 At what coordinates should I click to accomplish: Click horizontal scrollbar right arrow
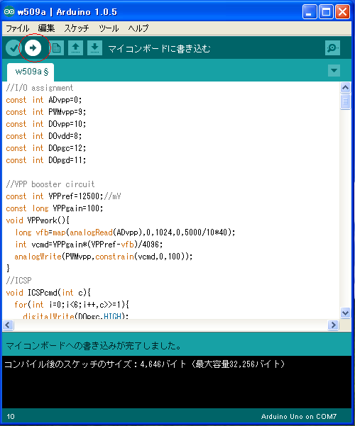pyautogui.click(x=333, y=325)
